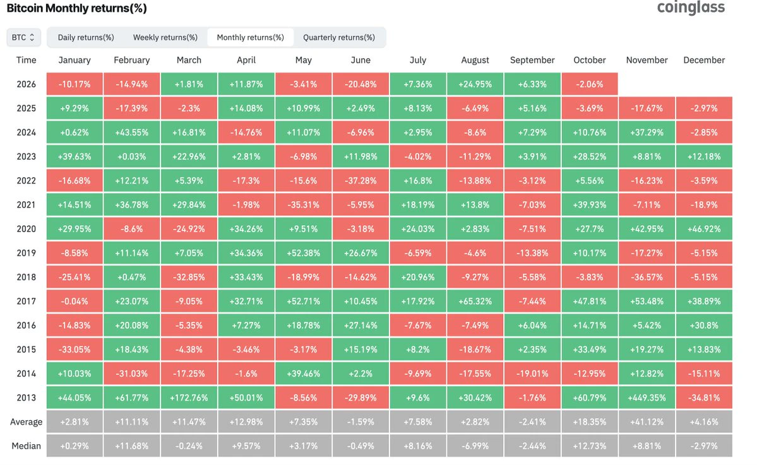This screenshot has height=465, width=757.
Task: Select the 2020 row year label
Action: pos(26,229)
